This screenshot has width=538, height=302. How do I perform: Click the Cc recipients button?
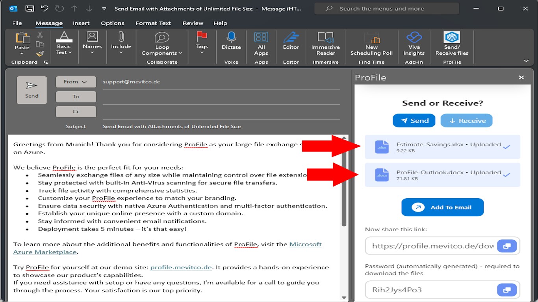pyautogui.click(x=76, y=112)
